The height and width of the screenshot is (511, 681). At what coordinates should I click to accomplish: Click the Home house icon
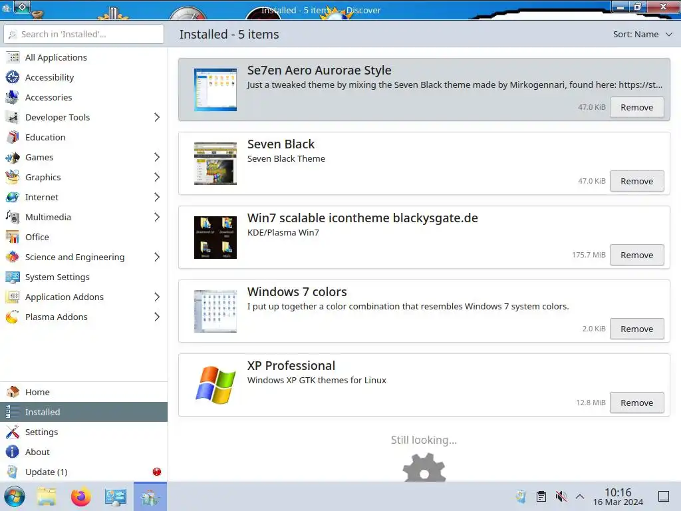click(x=13, y=392)
